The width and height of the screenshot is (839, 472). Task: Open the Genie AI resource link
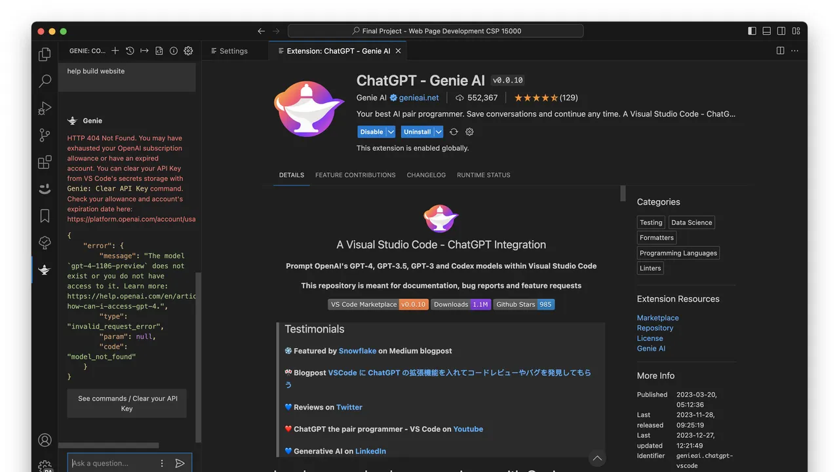tap(651, 348)
